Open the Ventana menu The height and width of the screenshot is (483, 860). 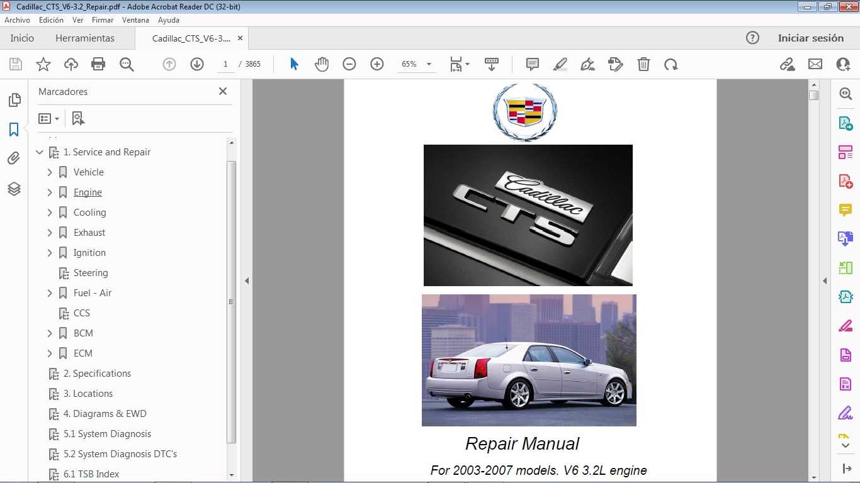coord(135,20)
